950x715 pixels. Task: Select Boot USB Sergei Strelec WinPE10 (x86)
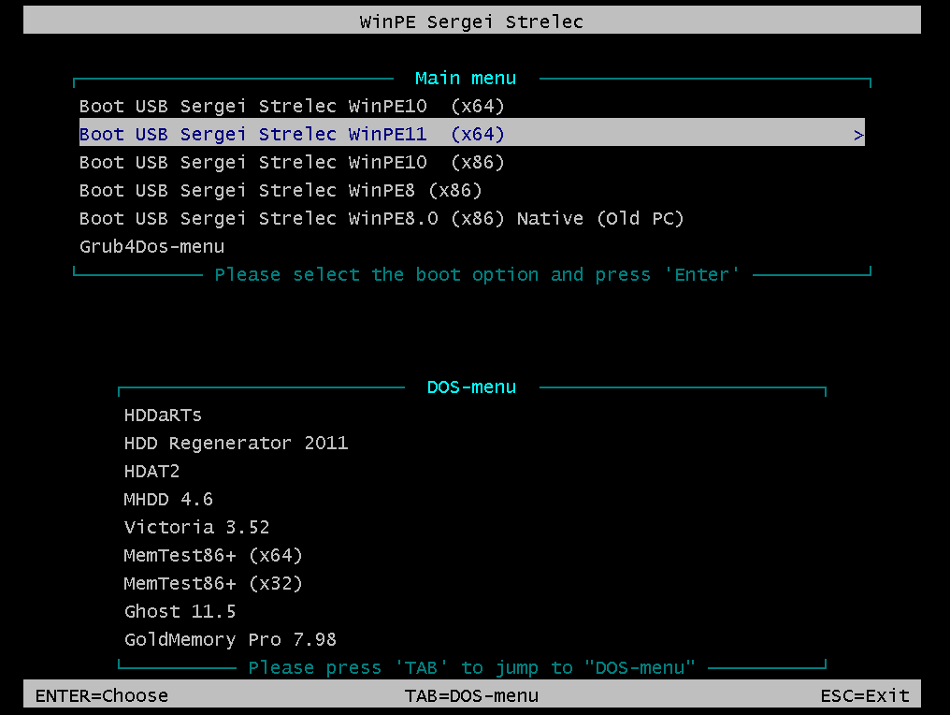[x=292, y=163]
